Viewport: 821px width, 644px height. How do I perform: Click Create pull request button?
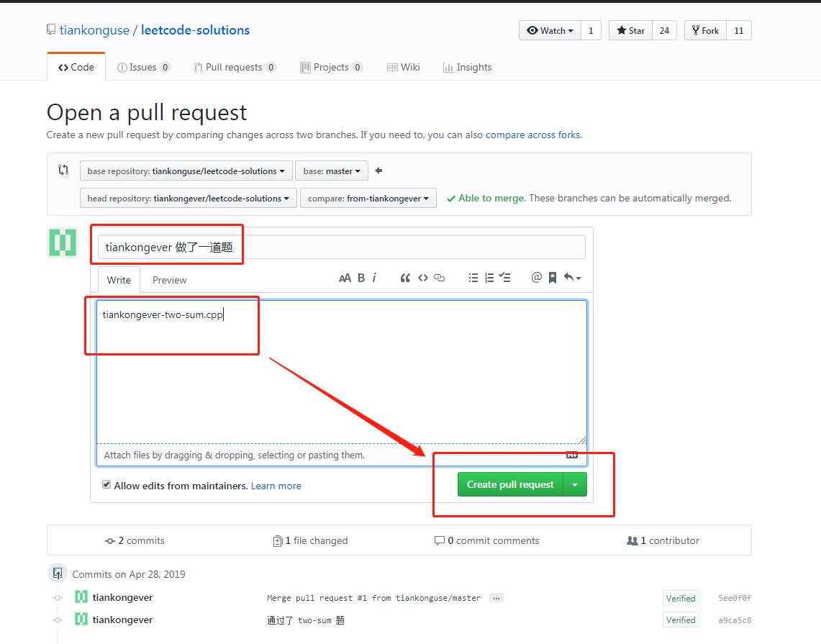click(x=510, y=485)
